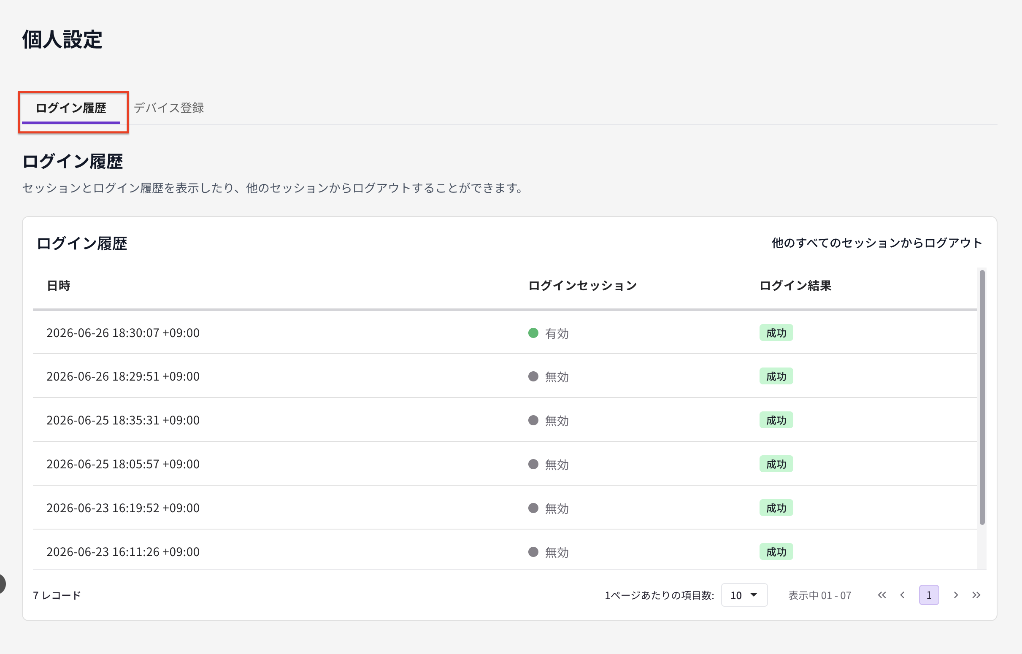Screen dimensions: 1022x654
Task: Click the 表示中 01 - 07 range text
Action: (820, 595)
